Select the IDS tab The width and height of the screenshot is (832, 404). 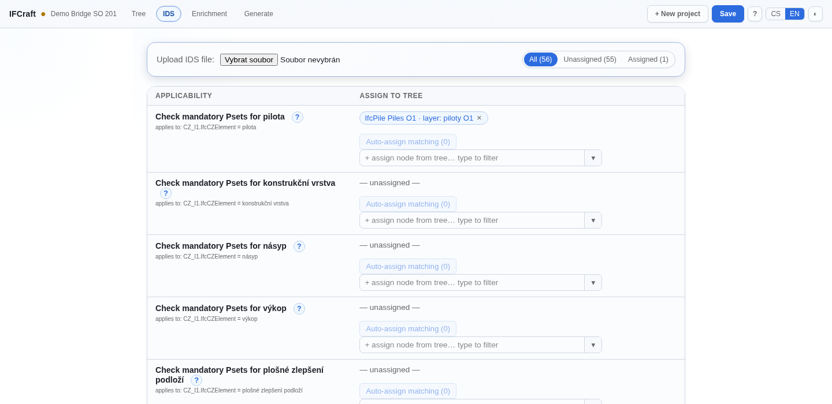tap(169, 14)
